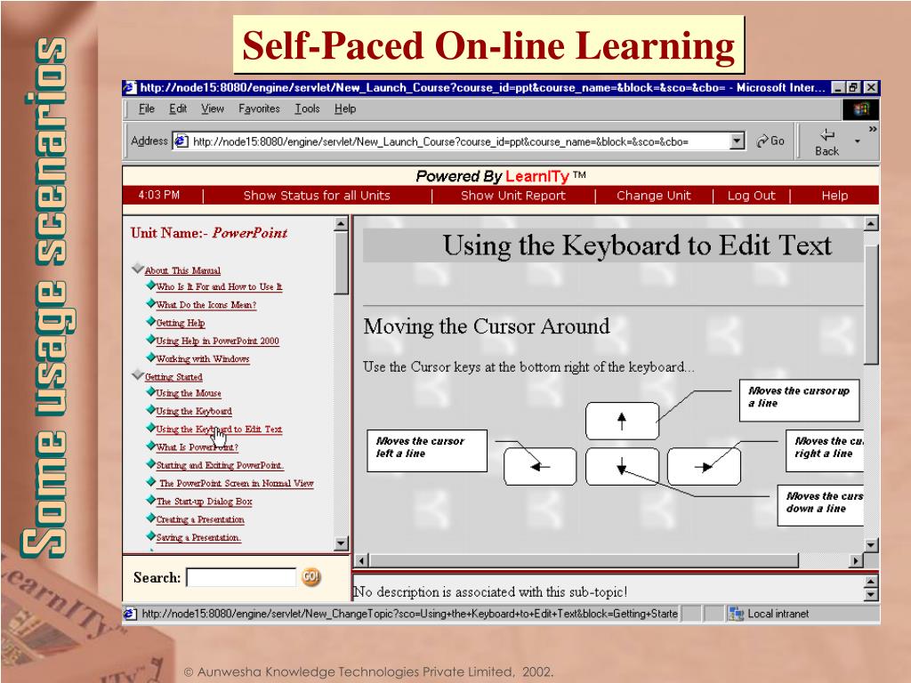Open Working with Windows topic
Viewport: 911px width, 683px height.
[x=203, y=359]
